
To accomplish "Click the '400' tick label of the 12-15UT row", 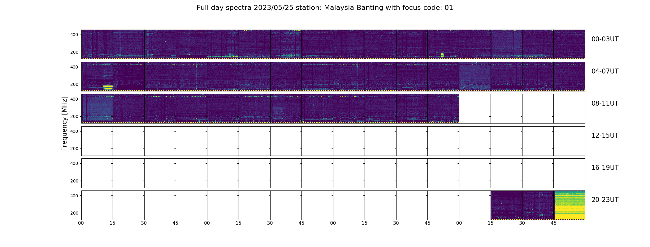I will tap(74, 131).
